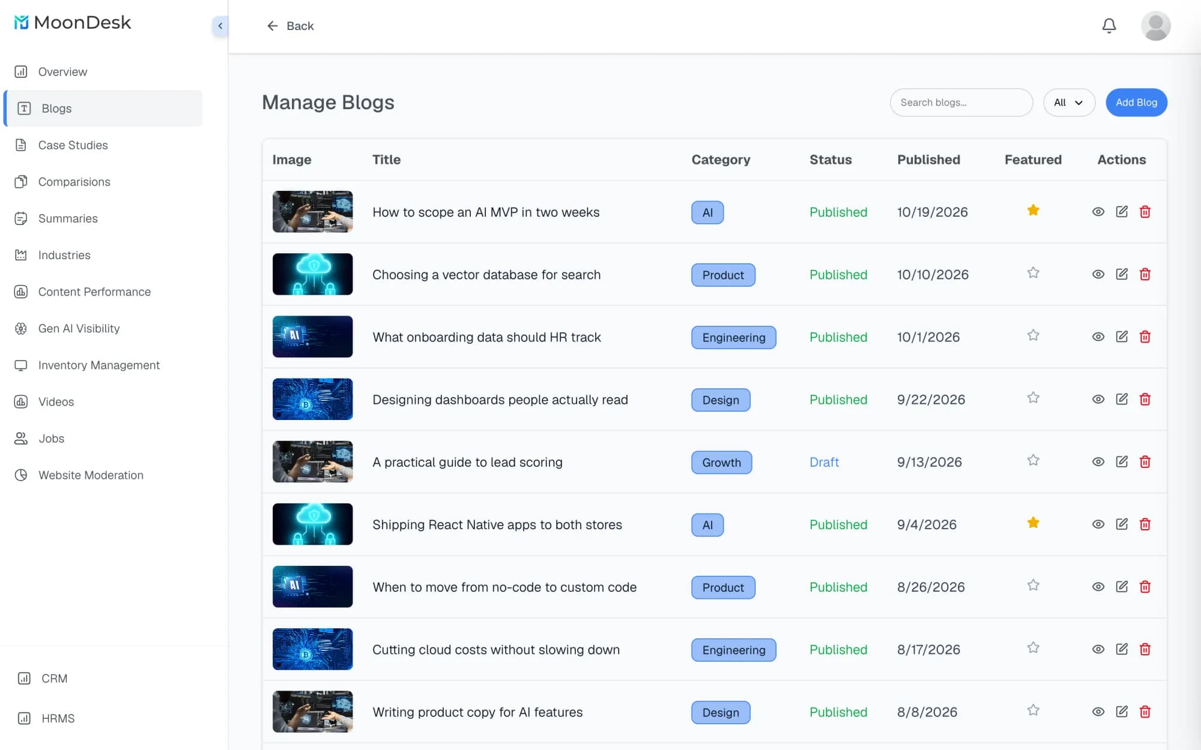Image resolution: width=1201 pixels, height=750 pixels.
Task: Feature the vector database blog with star
Action: coord(1033,272)
